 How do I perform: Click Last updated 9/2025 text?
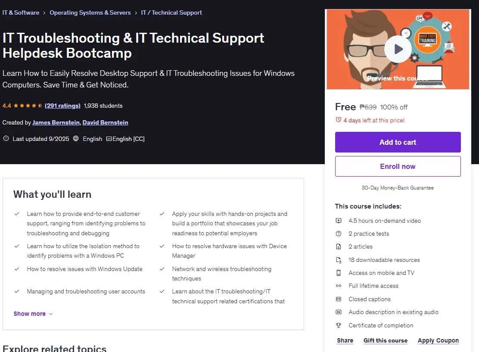click(x=41, y=139)
